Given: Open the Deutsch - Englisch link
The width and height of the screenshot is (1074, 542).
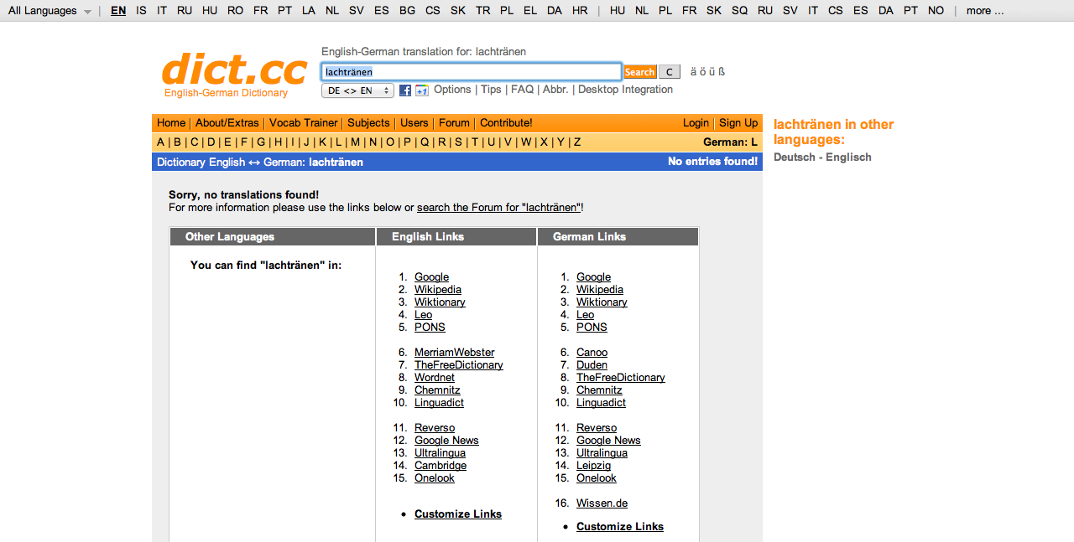Looking at the screenshot, I should click(x=822, y=157).
